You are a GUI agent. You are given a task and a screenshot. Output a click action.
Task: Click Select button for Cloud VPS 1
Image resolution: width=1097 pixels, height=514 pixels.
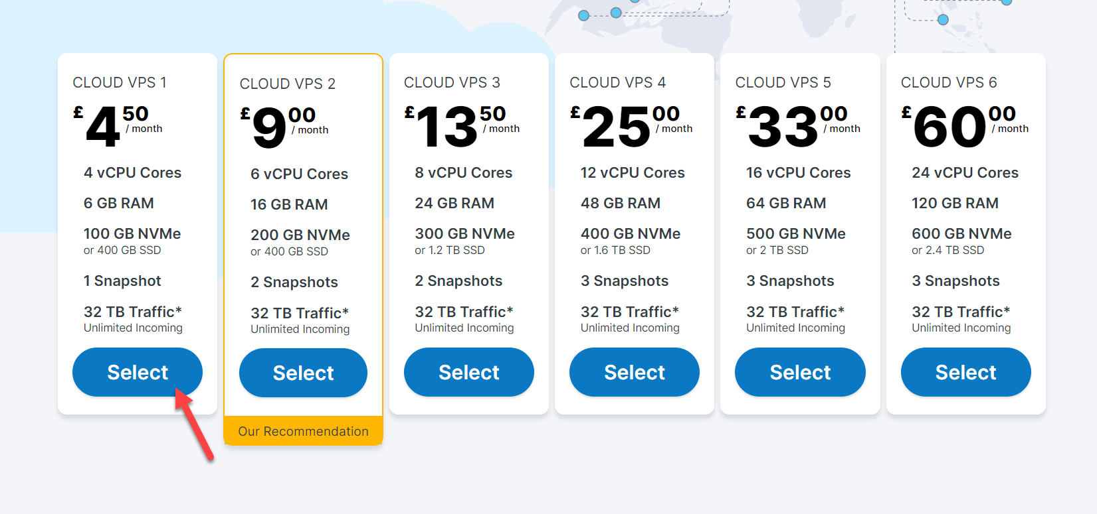pos(138,372)
